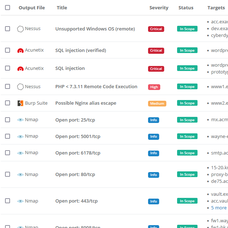
Task: Open the SQL injection (verified) finding
Action: (x=81, y=50)
